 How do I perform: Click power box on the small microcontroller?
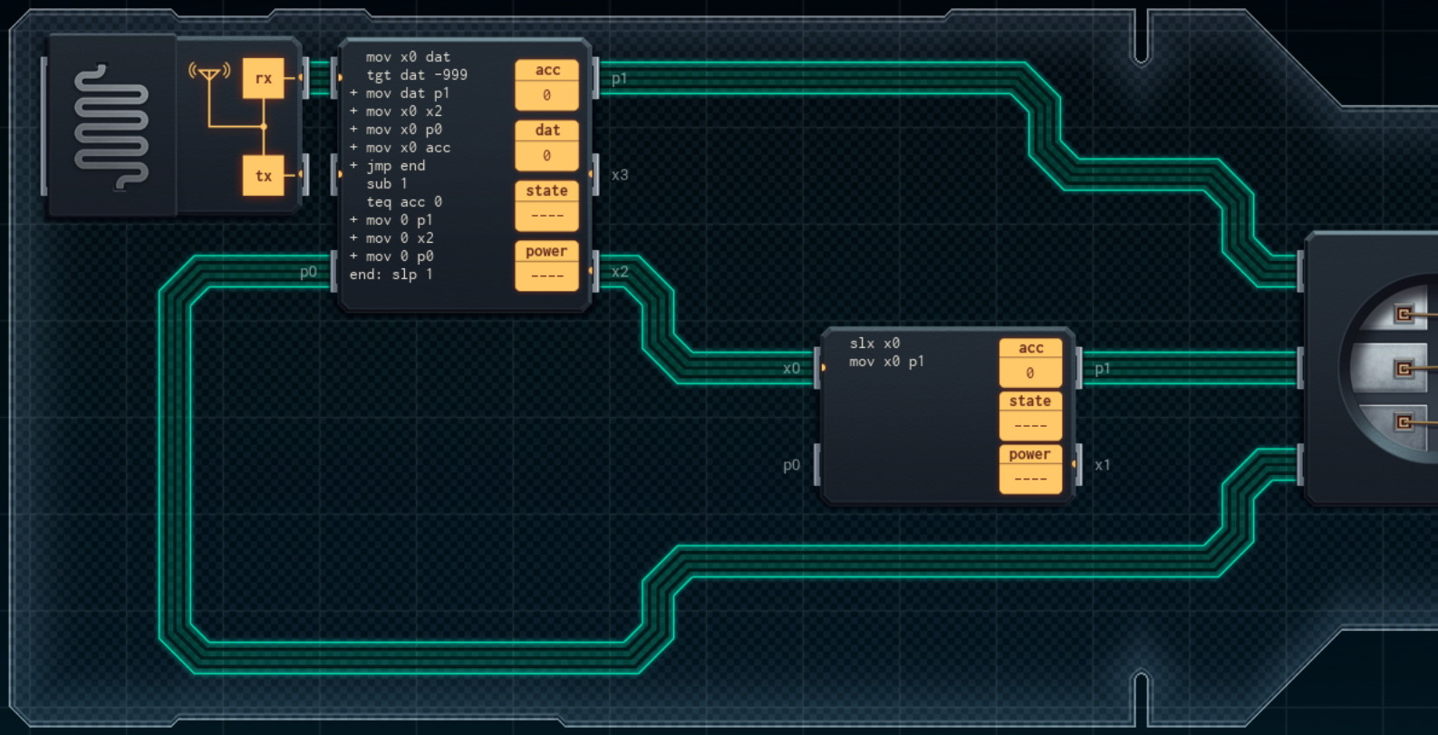click(1030, 469)
